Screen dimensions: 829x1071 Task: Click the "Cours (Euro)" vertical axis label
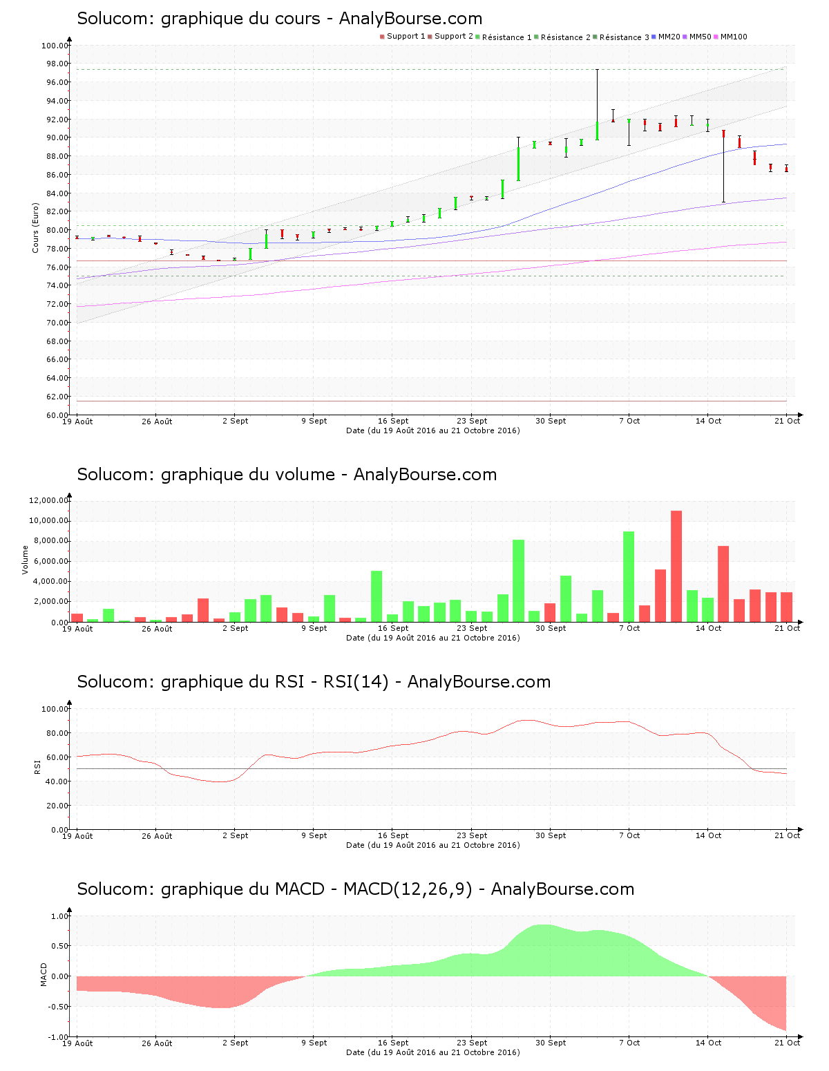[35, 228]
